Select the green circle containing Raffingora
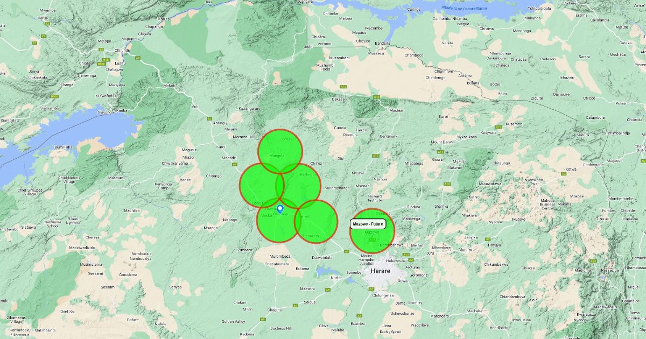 coord(298,186)
